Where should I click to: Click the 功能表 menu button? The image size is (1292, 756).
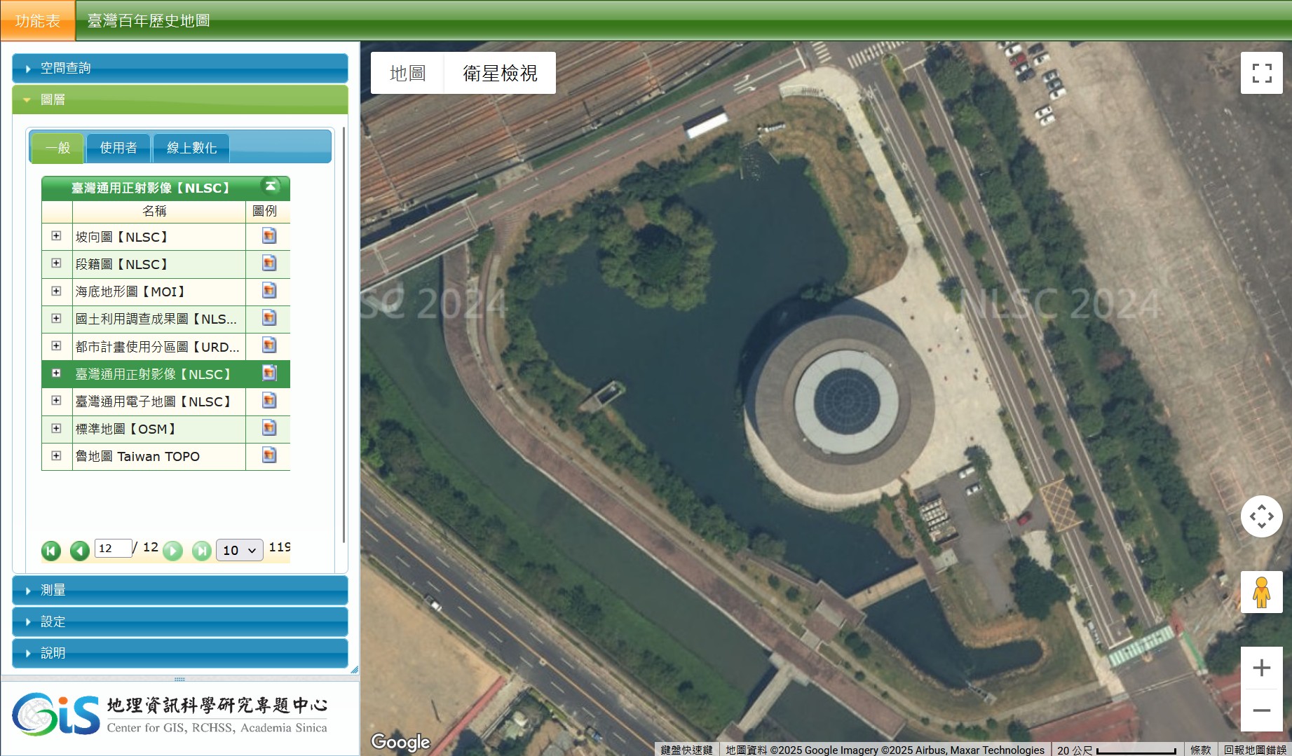pyautogui.click(x=38, y=21)
